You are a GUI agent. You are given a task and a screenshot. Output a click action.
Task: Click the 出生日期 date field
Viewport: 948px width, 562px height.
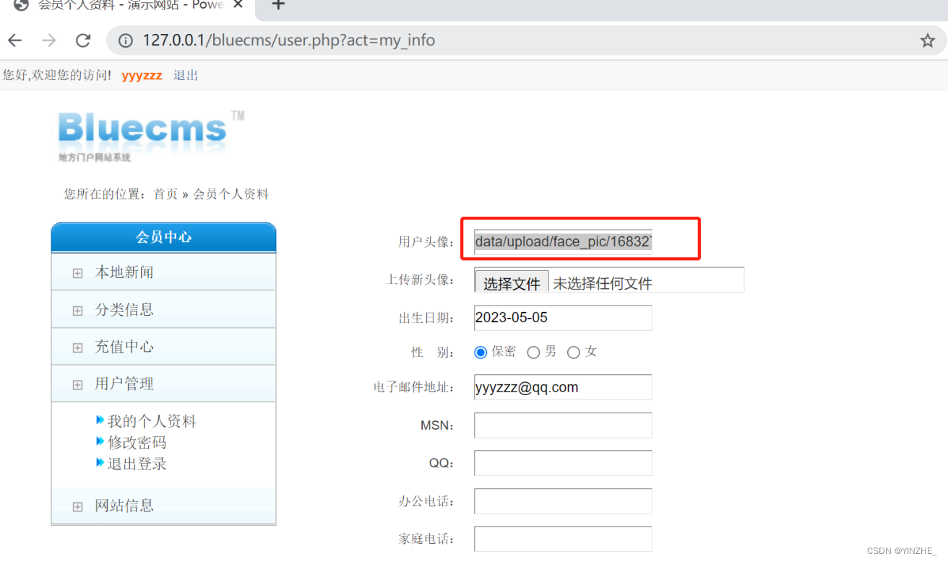pos(563,318)
